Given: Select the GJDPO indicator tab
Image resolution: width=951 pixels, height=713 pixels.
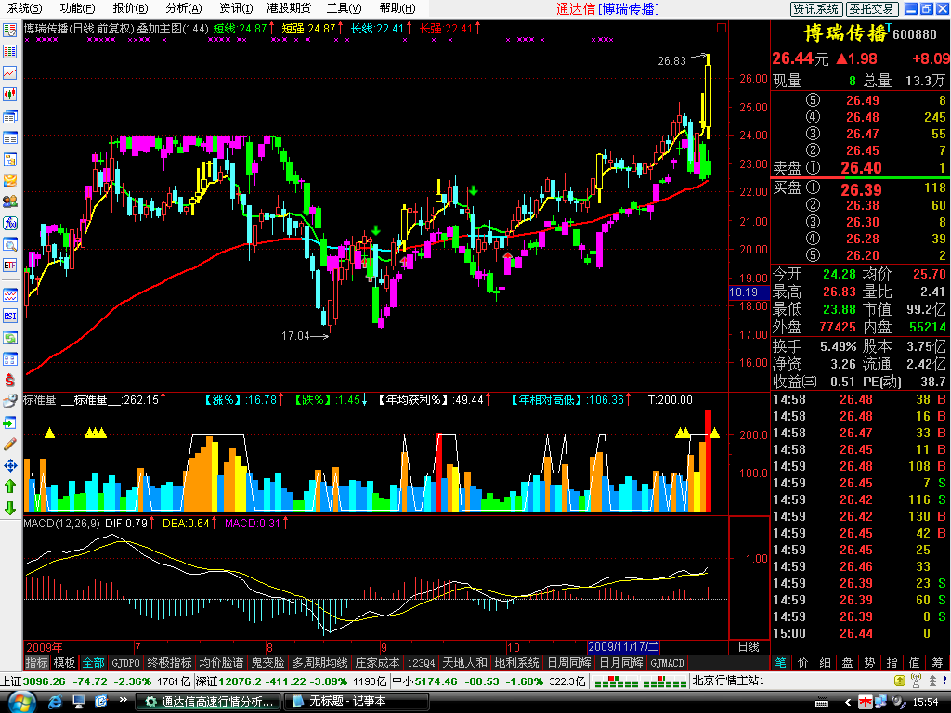Looking at the screenshot, I should coord(125,663).
